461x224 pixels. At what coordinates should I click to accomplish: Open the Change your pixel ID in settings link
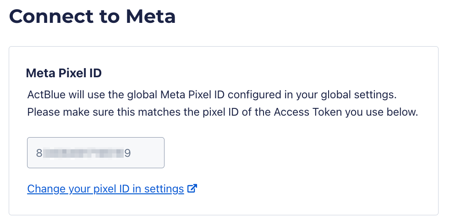(x=105, y=189)
